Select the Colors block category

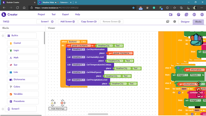23,87
